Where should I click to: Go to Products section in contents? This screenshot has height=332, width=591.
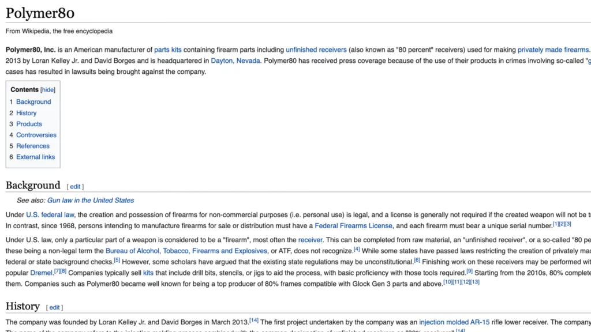click(x=29, y=124)
